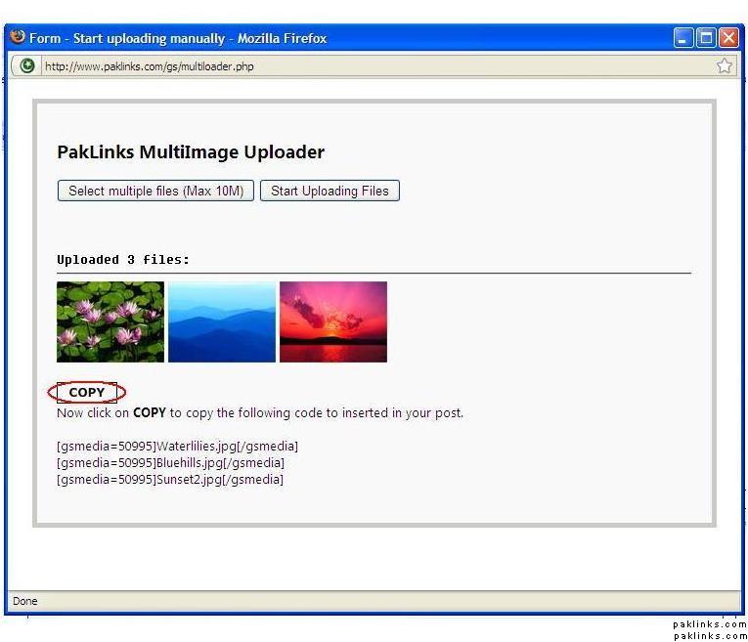Viewport: 748px width, 642px height.
Task: Minimize the Firefox window
Action: point(683,38)
